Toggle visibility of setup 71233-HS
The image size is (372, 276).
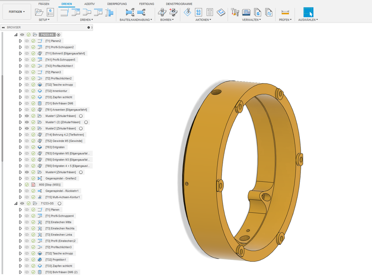tap(22, 35)
